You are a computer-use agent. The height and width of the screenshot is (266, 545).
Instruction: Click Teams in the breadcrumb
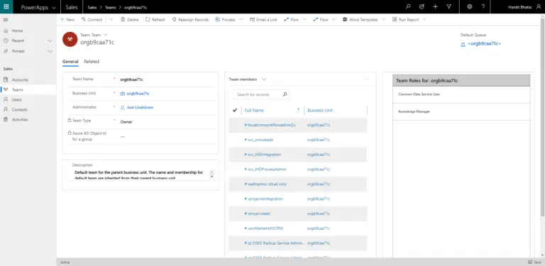tap(111, 7)
